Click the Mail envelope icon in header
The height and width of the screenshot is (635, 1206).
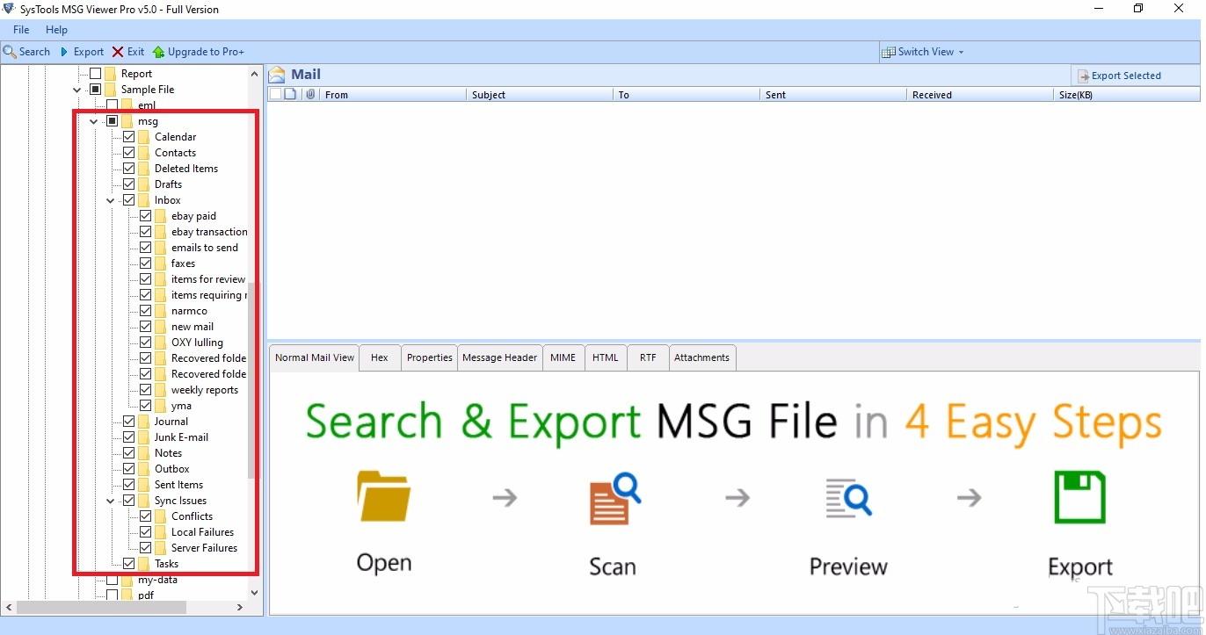(277, 75)
